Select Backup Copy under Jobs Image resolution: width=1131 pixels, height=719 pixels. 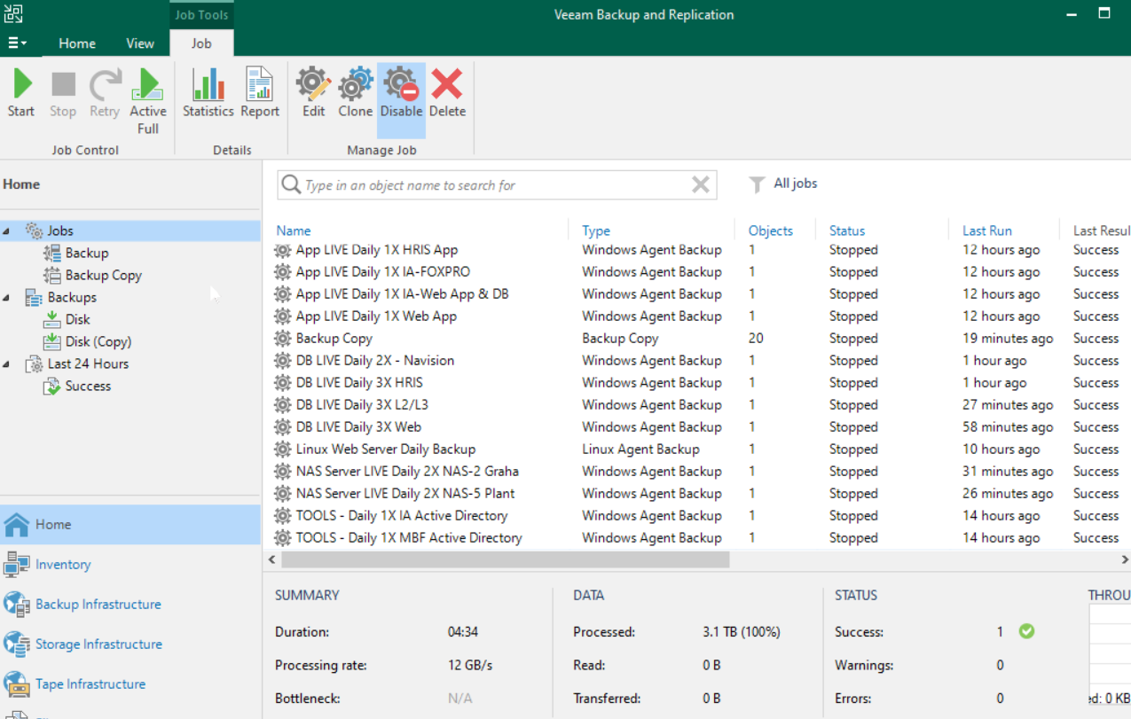tap(103, 275)
